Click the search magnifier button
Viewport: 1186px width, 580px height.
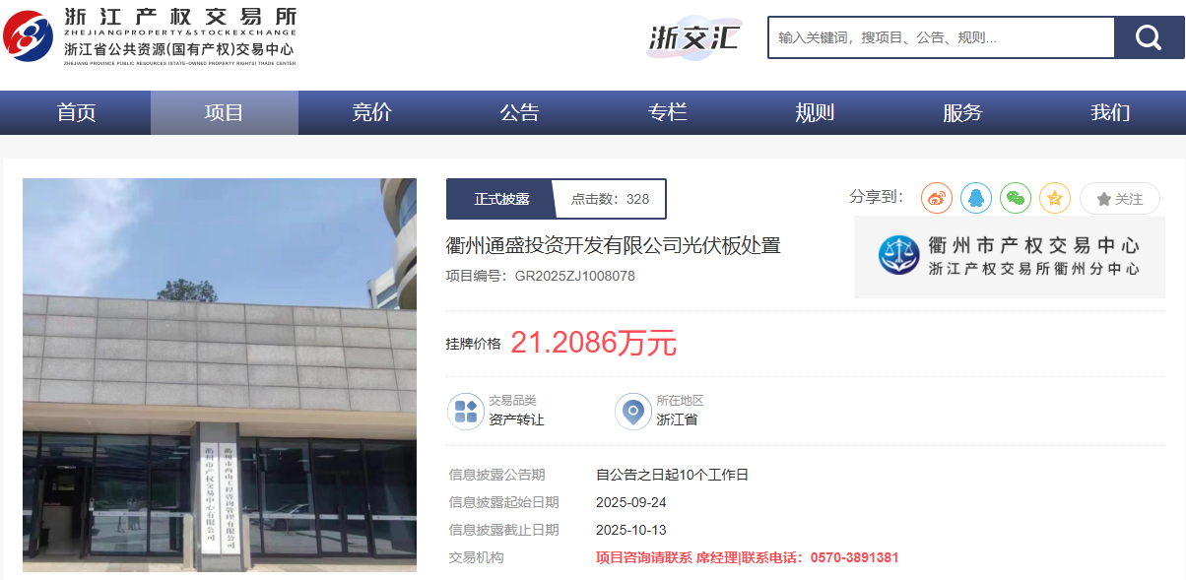(1149, 37)
